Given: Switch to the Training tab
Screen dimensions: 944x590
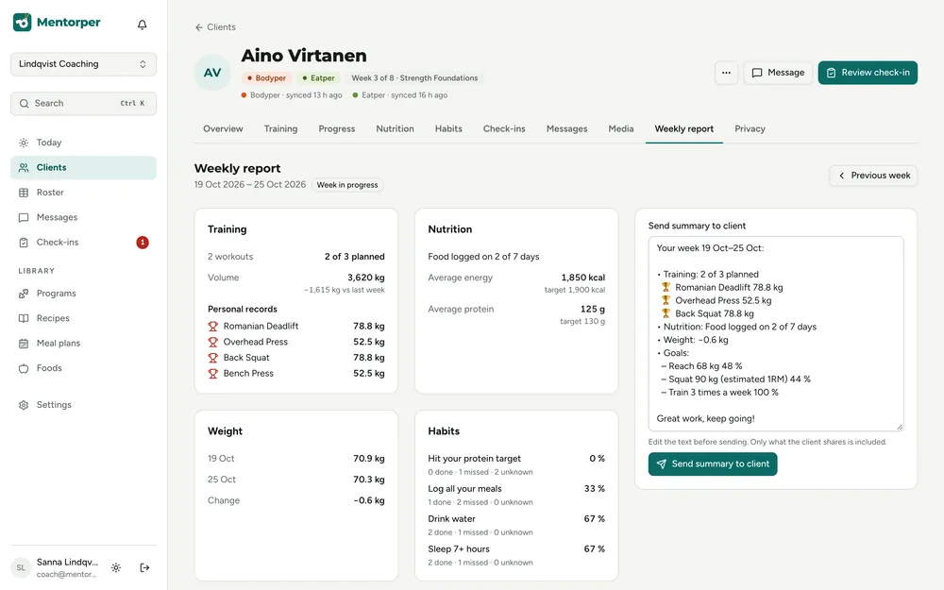Looking at the screenshot, I should [280, 128].
